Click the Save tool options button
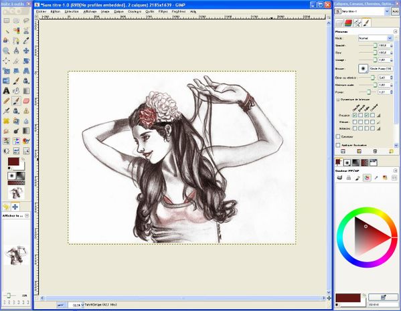Viewport: 401px width, 311px height. (x=343, y=151)
